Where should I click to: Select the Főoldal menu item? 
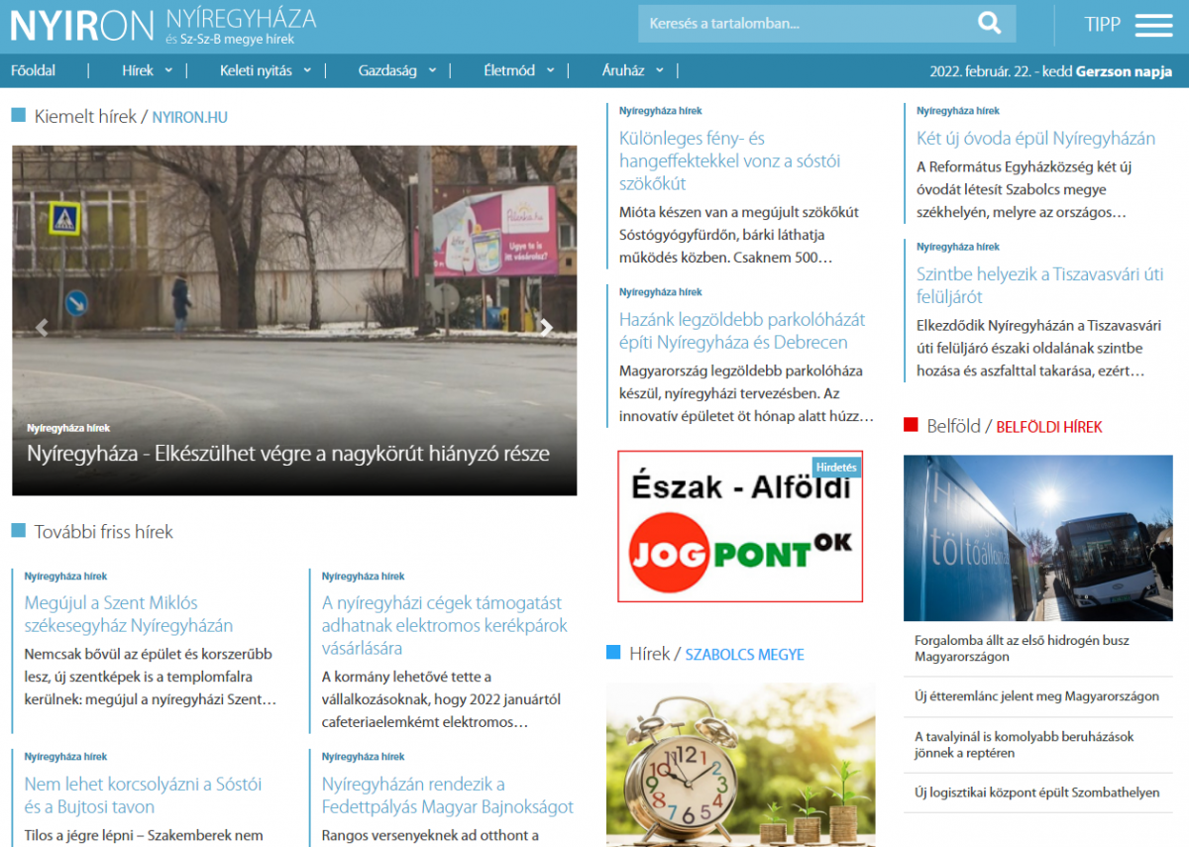point(33,70)
